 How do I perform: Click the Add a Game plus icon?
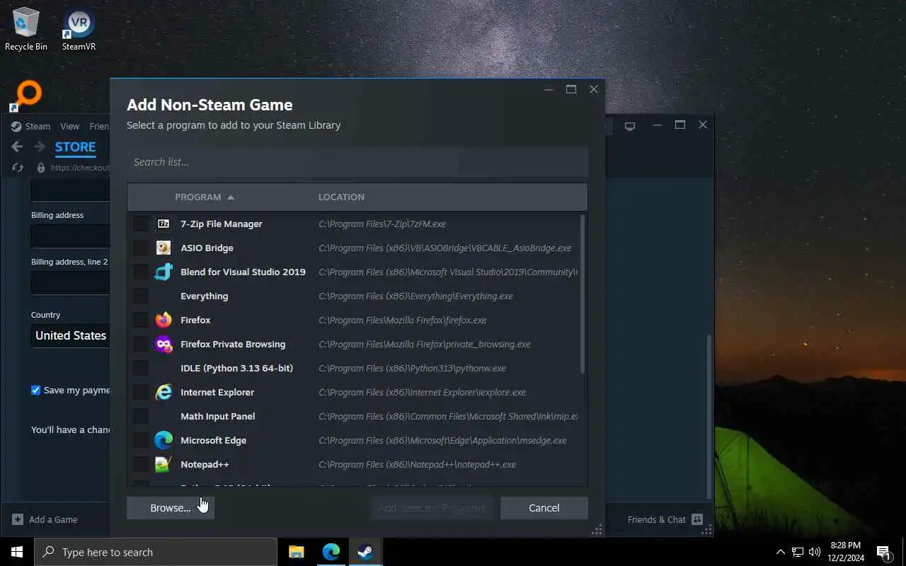[18, 519]
